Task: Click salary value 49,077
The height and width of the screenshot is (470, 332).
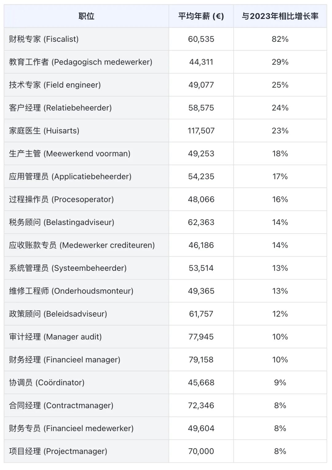Action: click(201, 85)
